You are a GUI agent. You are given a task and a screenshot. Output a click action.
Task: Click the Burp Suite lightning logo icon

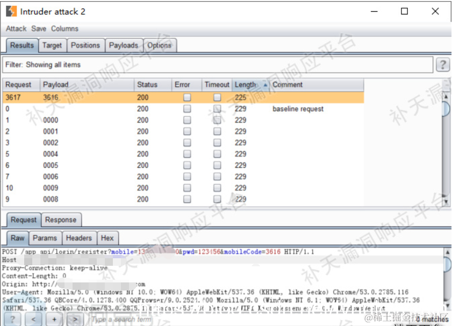(11, 11)
